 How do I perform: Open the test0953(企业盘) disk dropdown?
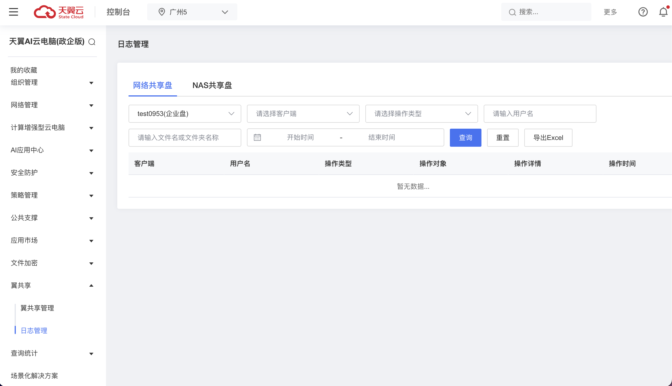[x=185, y=114]
